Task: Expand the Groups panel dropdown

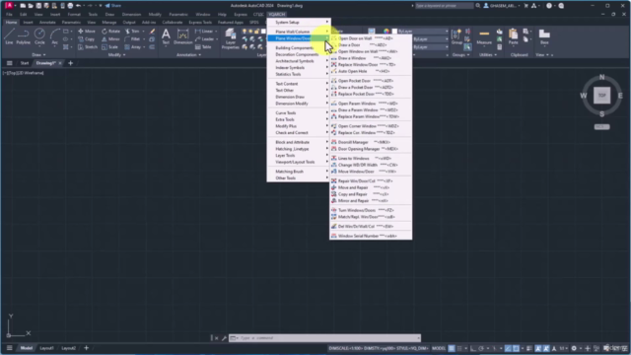Action: click(460, 55)
